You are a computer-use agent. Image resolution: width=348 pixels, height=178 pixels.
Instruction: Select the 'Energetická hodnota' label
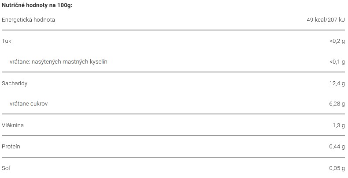point(28,20)
